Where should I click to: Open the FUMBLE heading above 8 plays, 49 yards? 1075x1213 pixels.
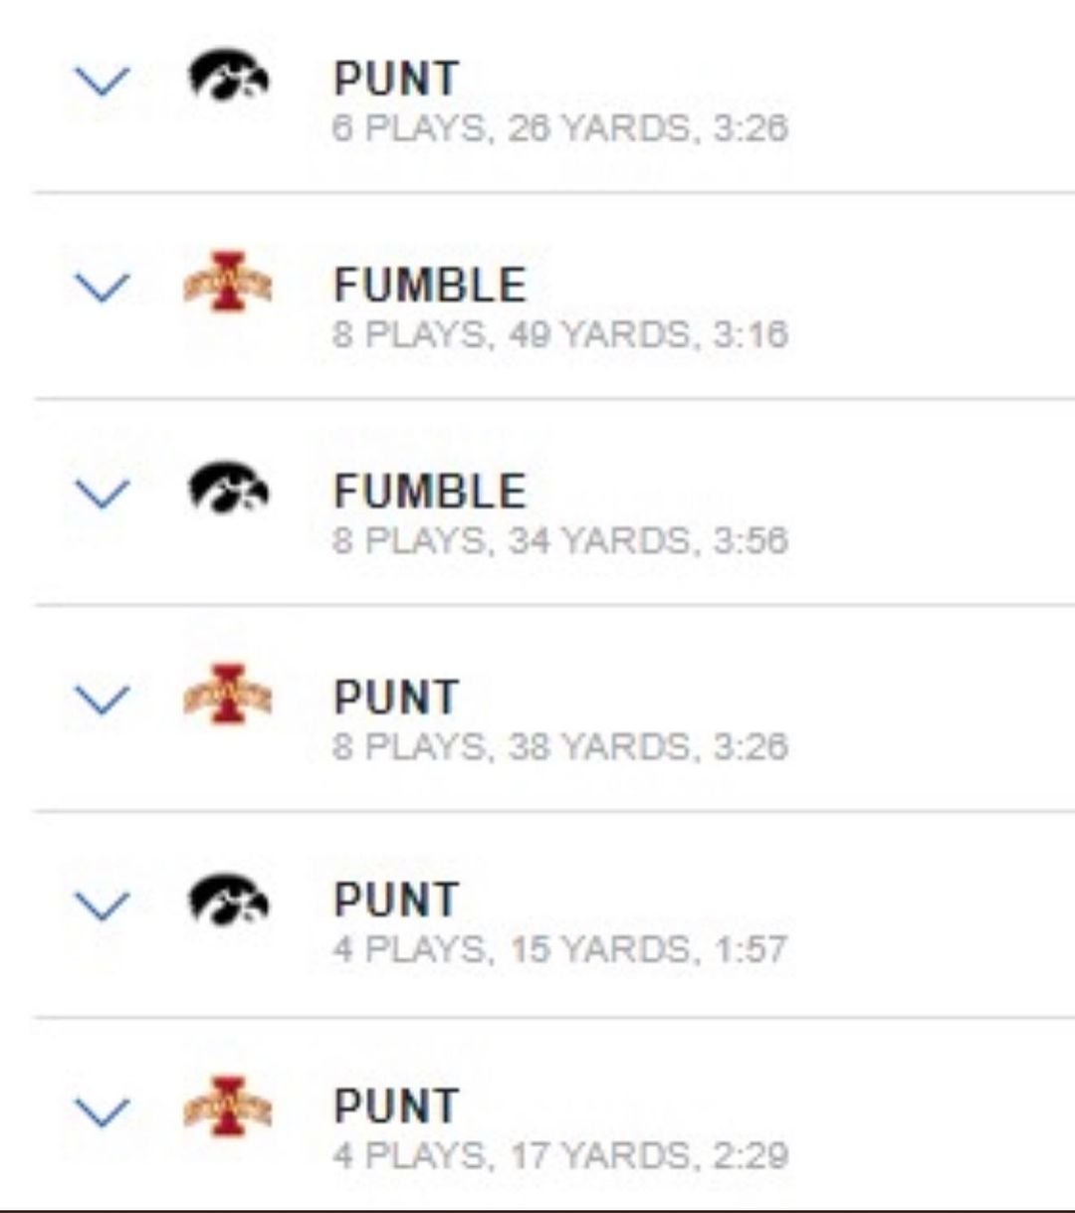click(x=429, y=286)
